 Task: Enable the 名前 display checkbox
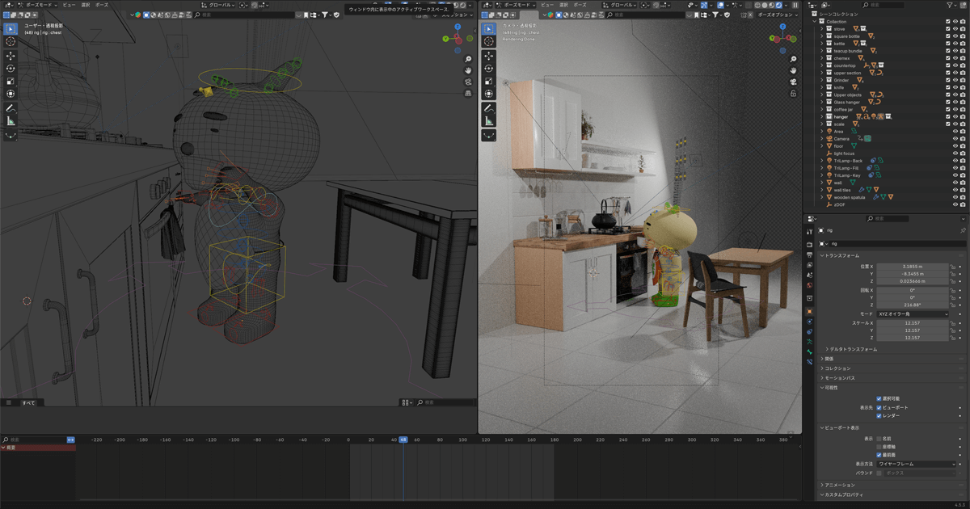pyautogui.click(x=879, y=439)
